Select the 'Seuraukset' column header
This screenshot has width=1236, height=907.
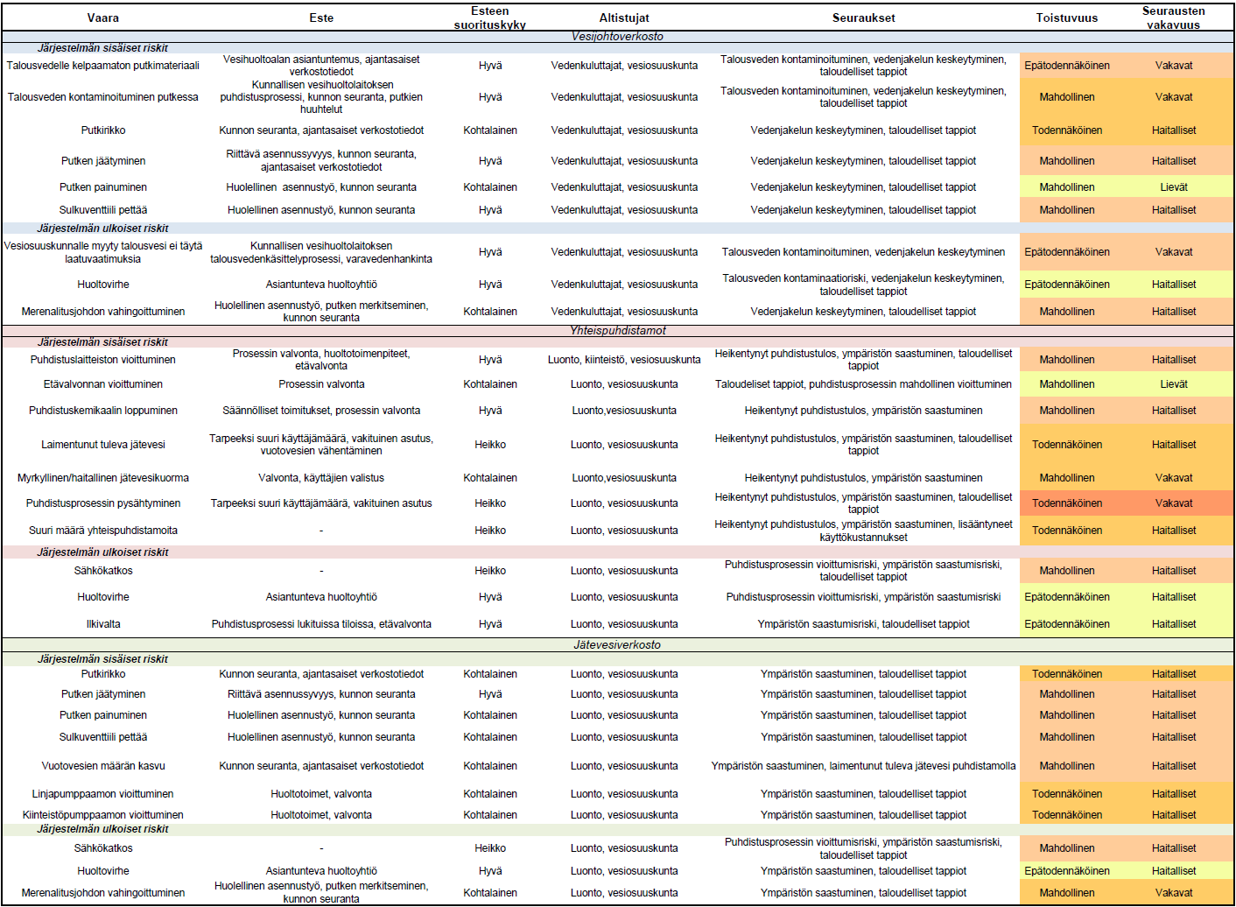(x=864, y=18)
